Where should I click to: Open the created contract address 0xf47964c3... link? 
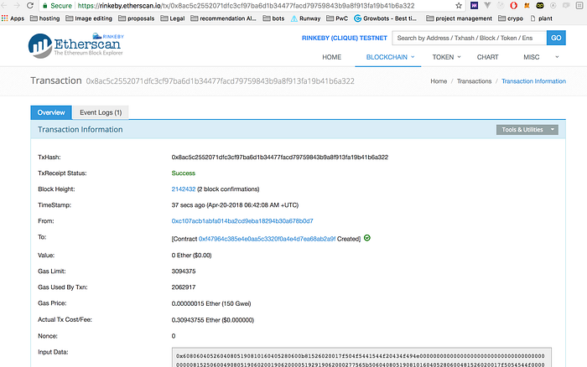coord(267,239)
